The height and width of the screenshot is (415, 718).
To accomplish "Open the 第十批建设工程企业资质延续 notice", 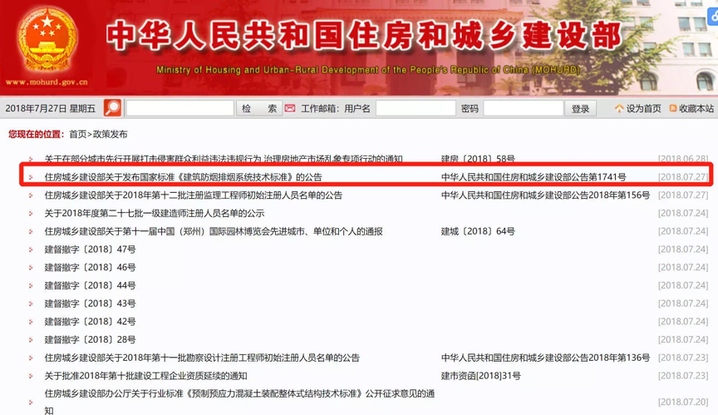I will (145, 376).
